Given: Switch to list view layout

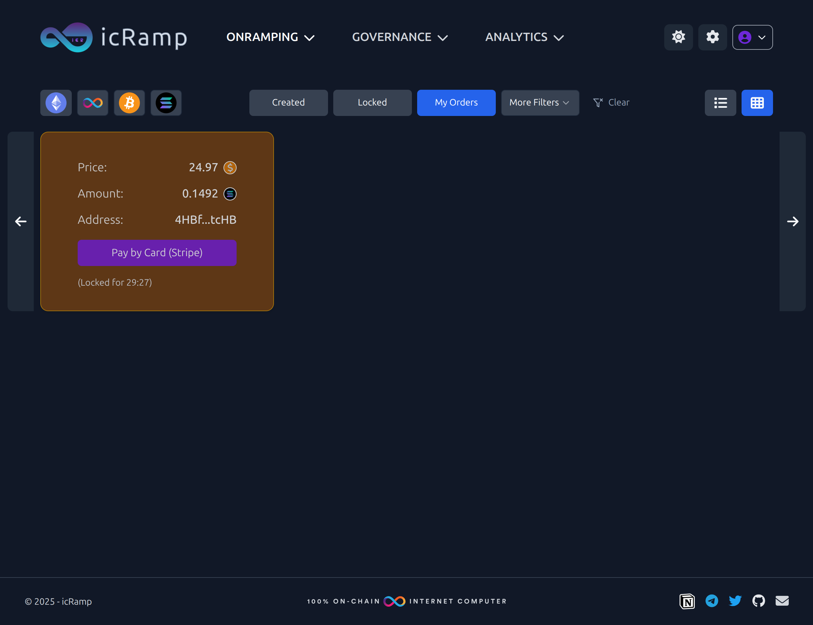Looking at the screenshot, I should click(x=720, y=103).
